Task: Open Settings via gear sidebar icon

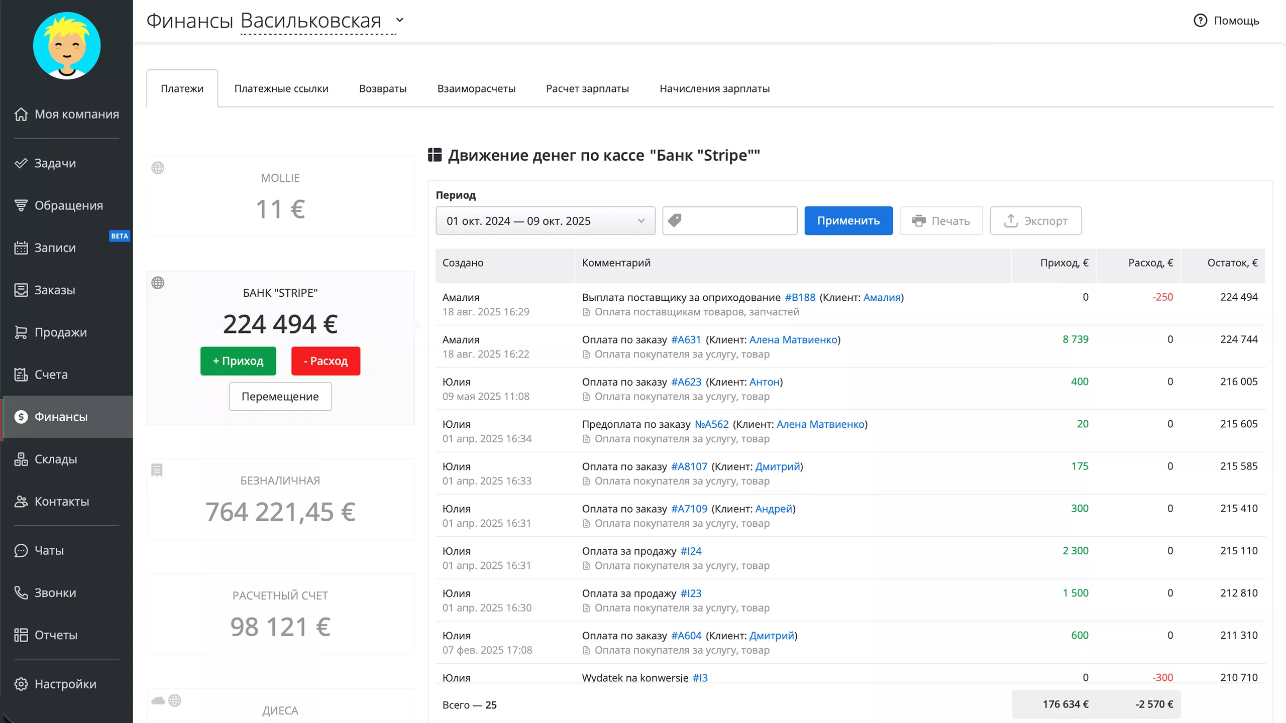Action: coord(21,684)
